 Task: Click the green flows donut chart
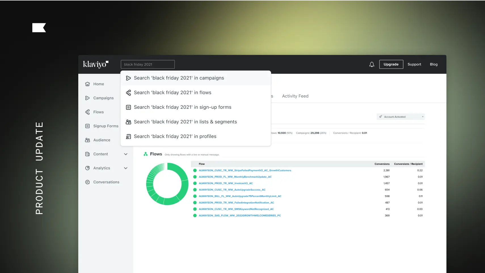pos(167,184)
